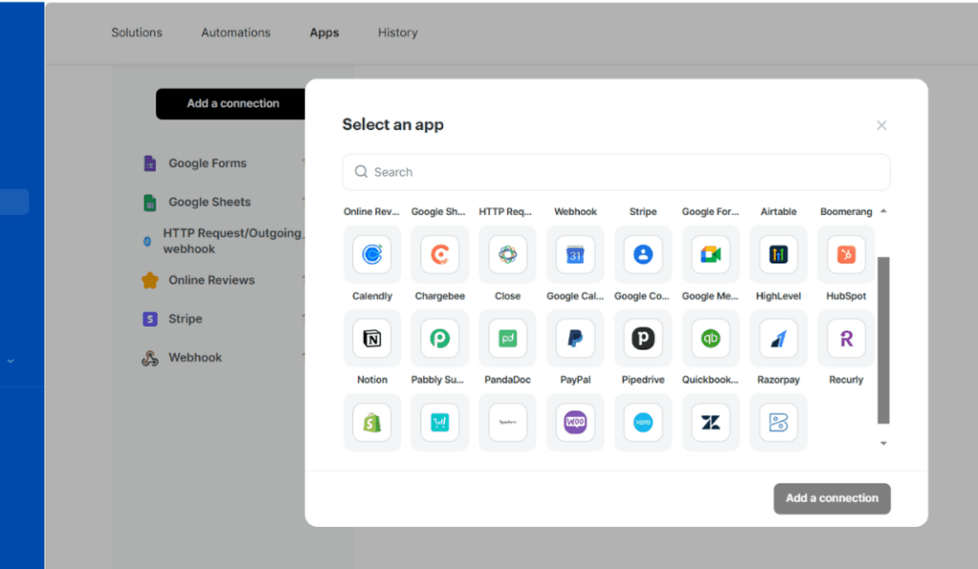Pick the Xero app icon

(643, 422)
